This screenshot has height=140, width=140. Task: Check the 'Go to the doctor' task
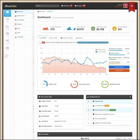click(89, 106)
